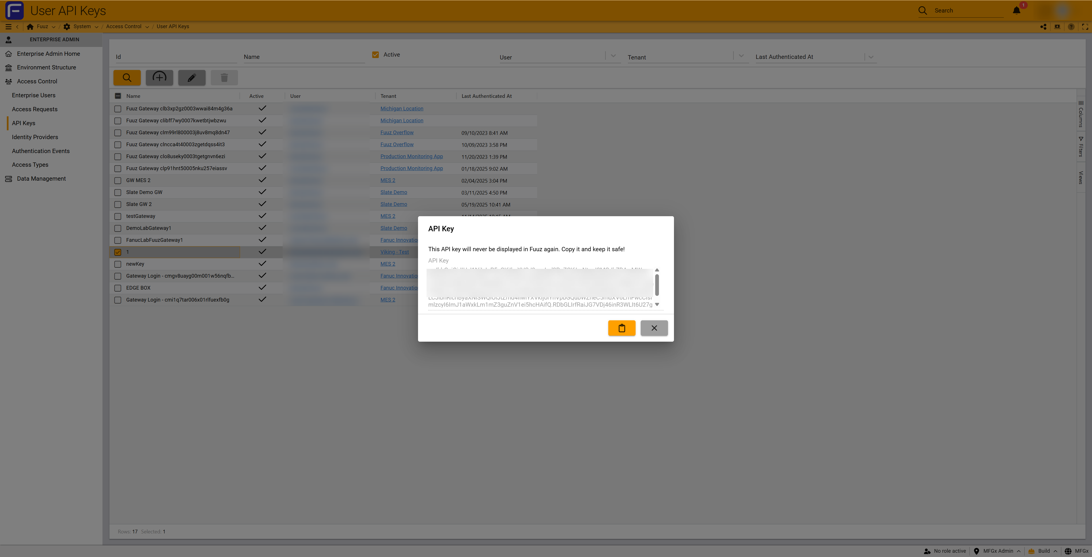The image size is (1092, 557).
Task: Open Enterprise Users in sidebar
Action: [34, 95]
